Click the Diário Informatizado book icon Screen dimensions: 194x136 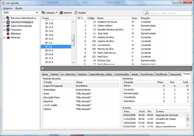point(8,26)
